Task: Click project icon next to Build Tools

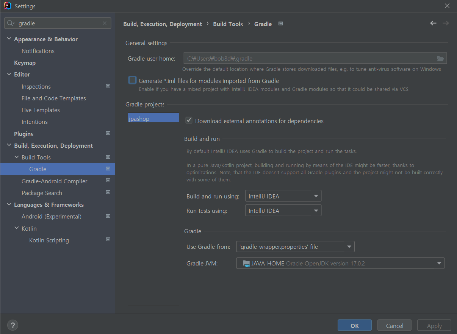Action: [x=108, y=157]
